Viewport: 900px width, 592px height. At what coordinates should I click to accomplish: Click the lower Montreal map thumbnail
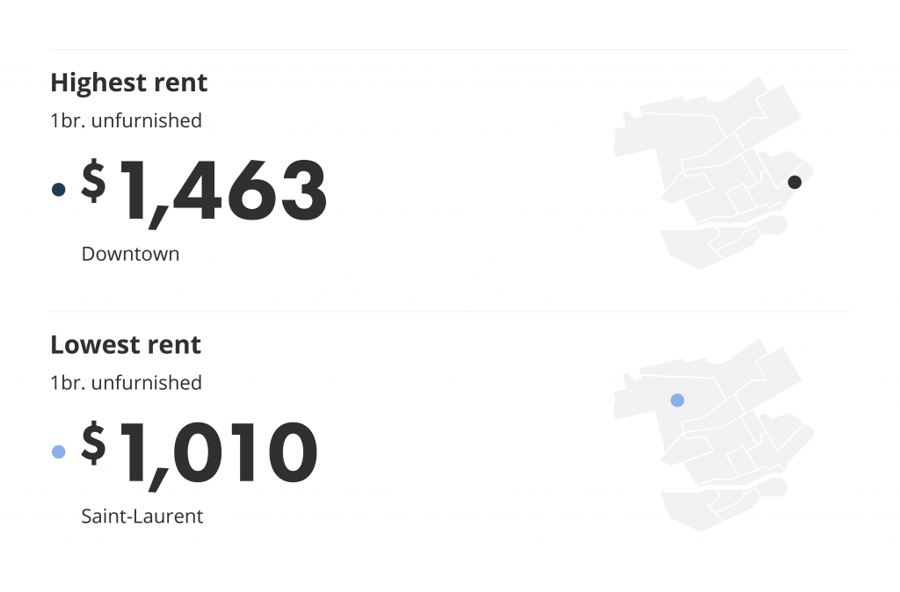click(714, 435)
